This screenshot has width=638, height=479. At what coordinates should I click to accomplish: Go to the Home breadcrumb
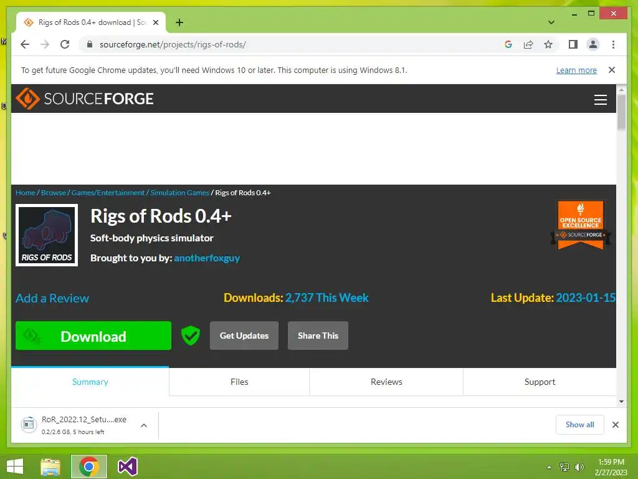(x=25, y=193)
